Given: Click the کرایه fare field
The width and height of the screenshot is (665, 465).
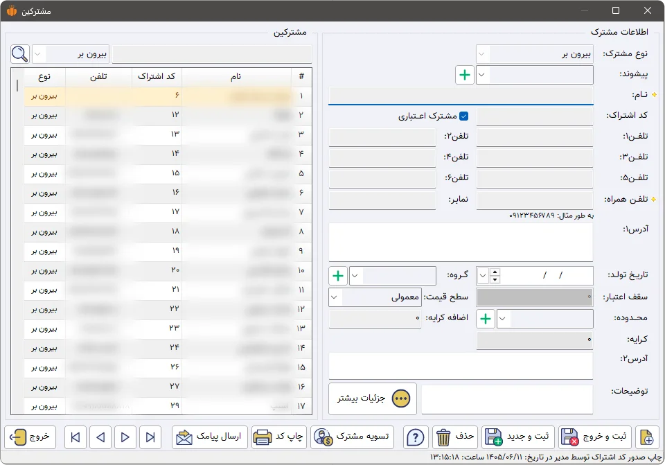Looking at the screenshot, I should (x=534, y=340).
